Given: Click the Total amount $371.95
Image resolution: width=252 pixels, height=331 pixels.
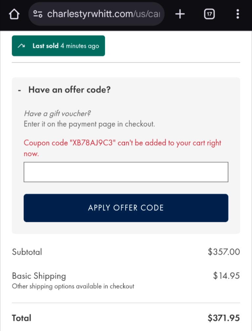Looking at the screenshot, I should [224, 318].
